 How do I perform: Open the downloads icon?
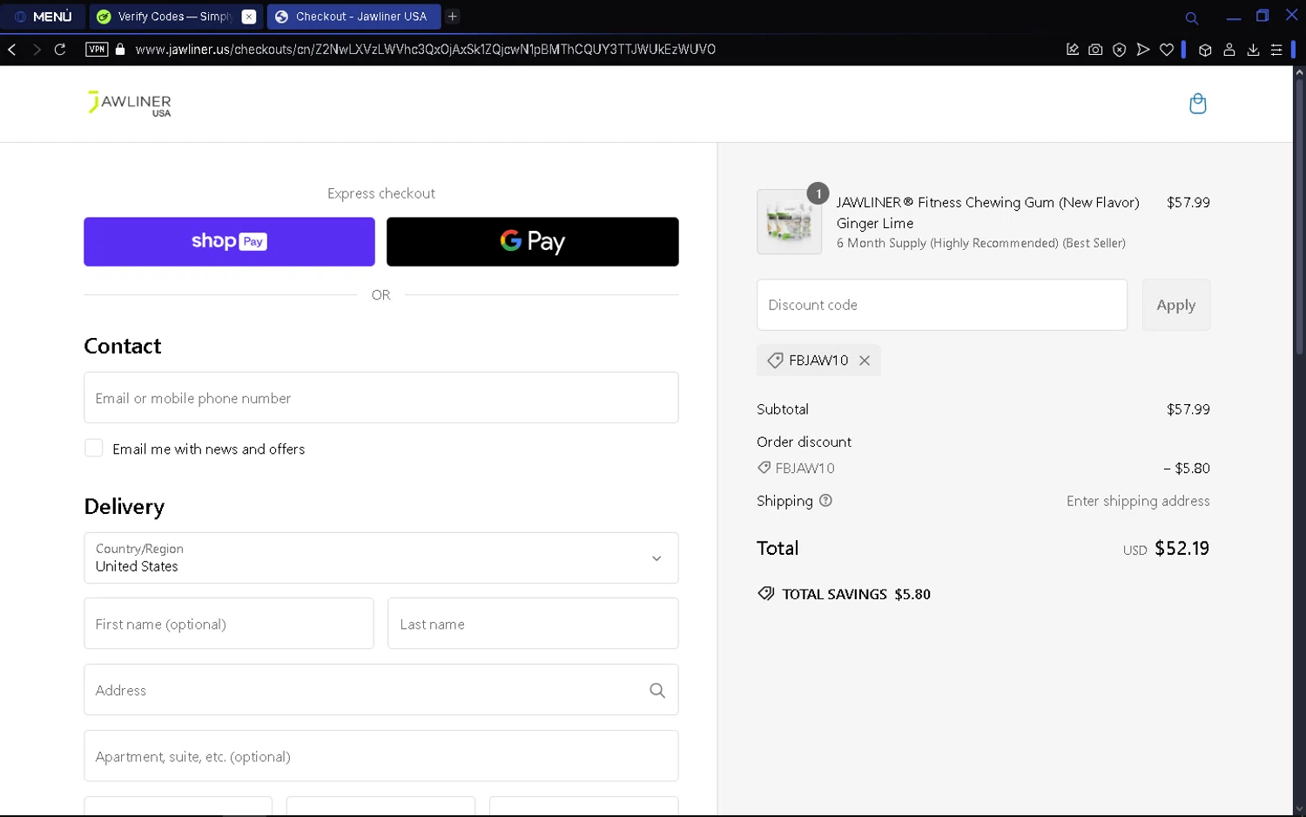1253,50
